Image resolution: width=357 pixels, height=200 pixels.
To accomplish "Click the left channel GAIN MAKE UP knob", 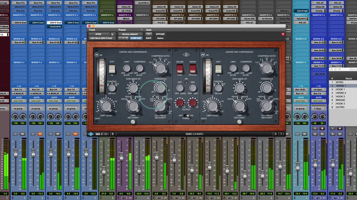I will coord(133,88).
